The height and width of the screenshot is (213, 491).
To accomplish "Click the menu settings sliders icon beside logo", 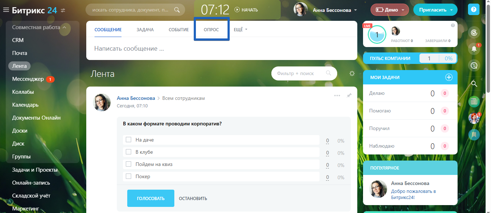I will tap(63, 10).
